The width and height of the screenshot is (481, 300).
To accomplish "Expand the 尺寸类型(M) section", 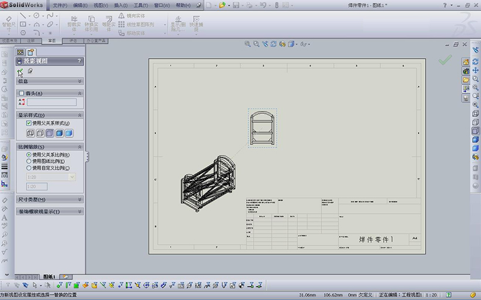I will tap(79, 200).
